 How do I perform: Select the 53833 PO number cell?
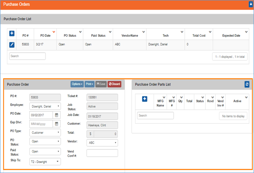[x=25, y=44]
